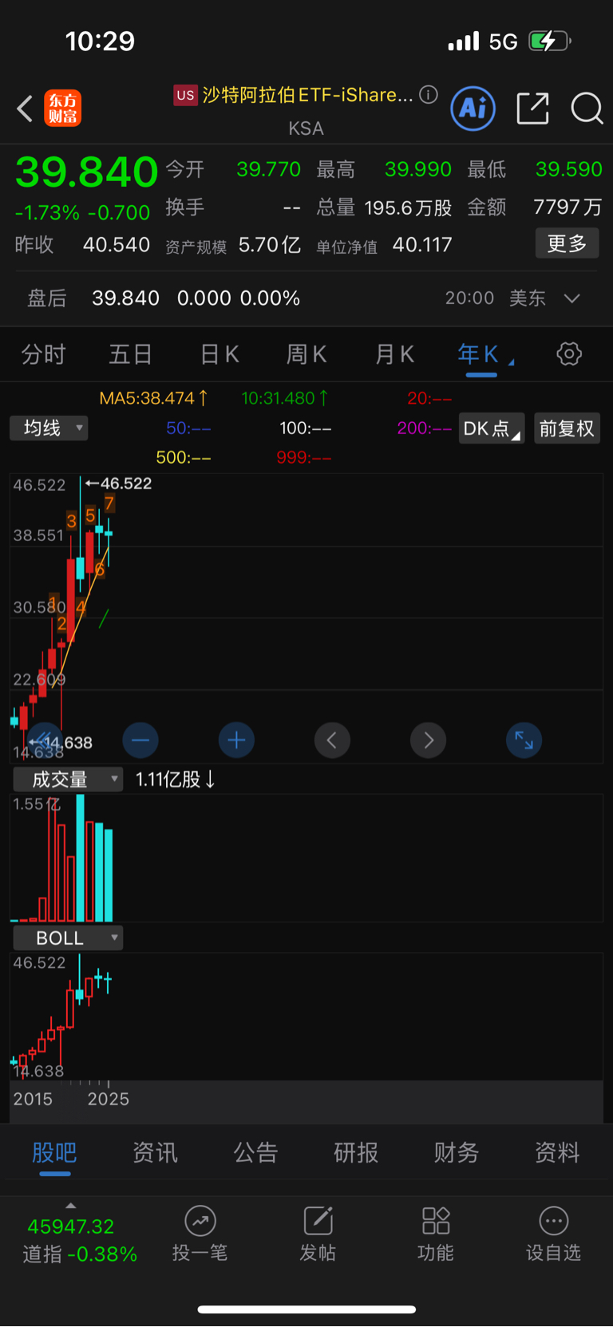Open the 均线 indicator dropdown
Screen dimensions: 613x1327
[49, 429]
